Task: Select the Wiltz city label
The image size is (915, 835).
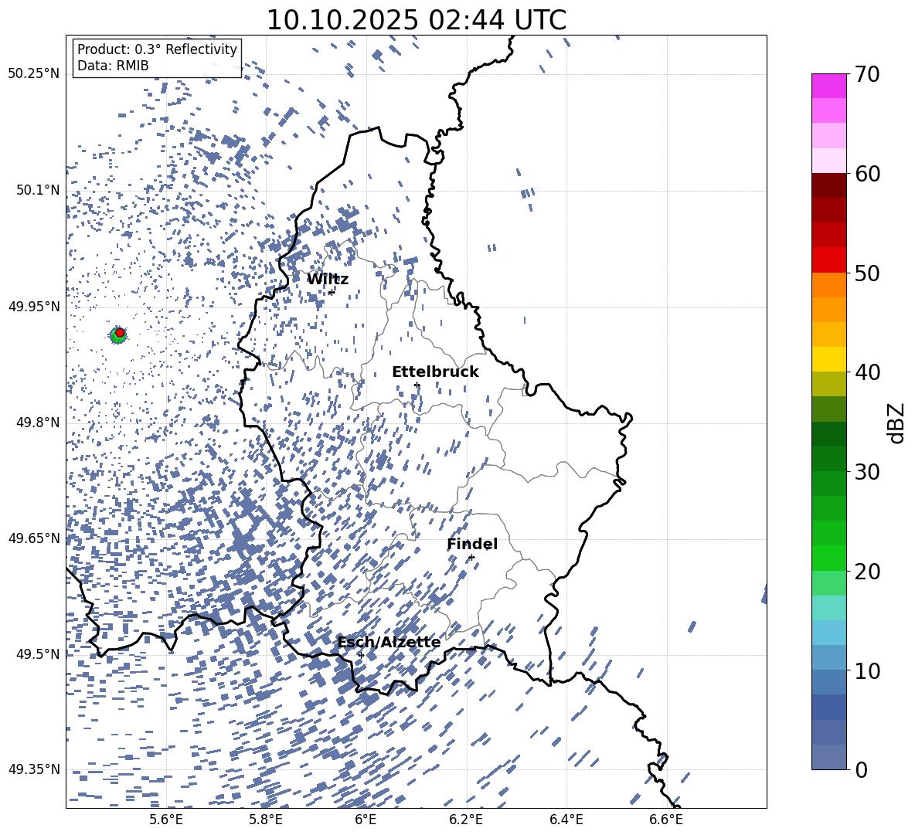Action: point(327,279)
